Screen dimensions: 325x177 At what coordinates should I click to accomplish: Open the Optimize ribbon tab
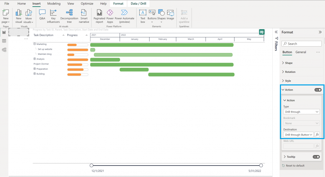coord(87,3)
